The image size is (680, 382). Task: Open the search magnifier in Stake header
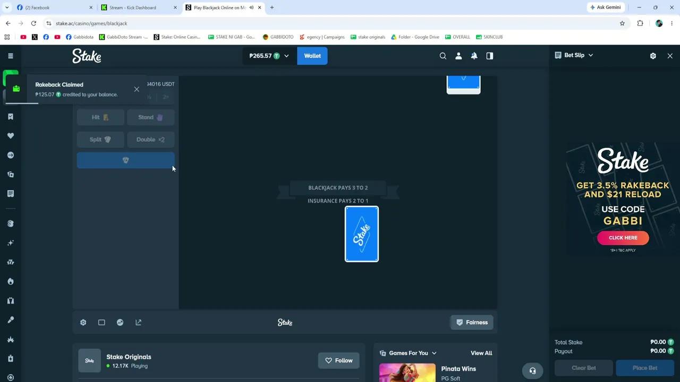[x=443, y=56]
